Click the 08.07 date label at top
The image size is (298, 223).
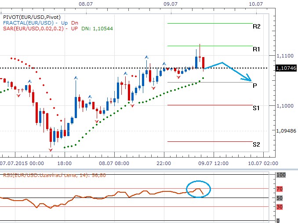(x=86, y=4)
